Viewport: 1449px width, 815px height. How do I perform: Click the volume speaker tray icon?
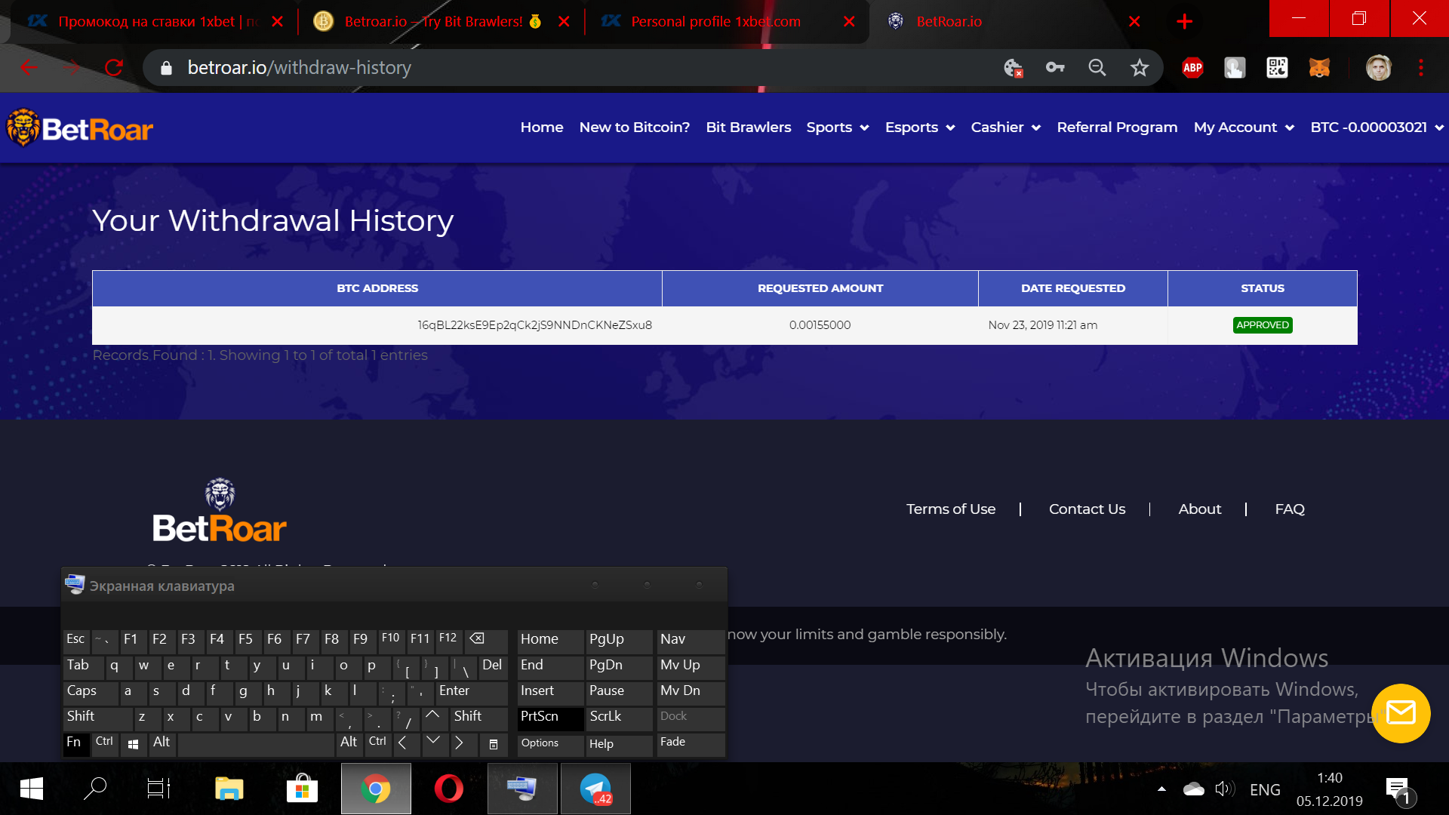pos(1225,789)
